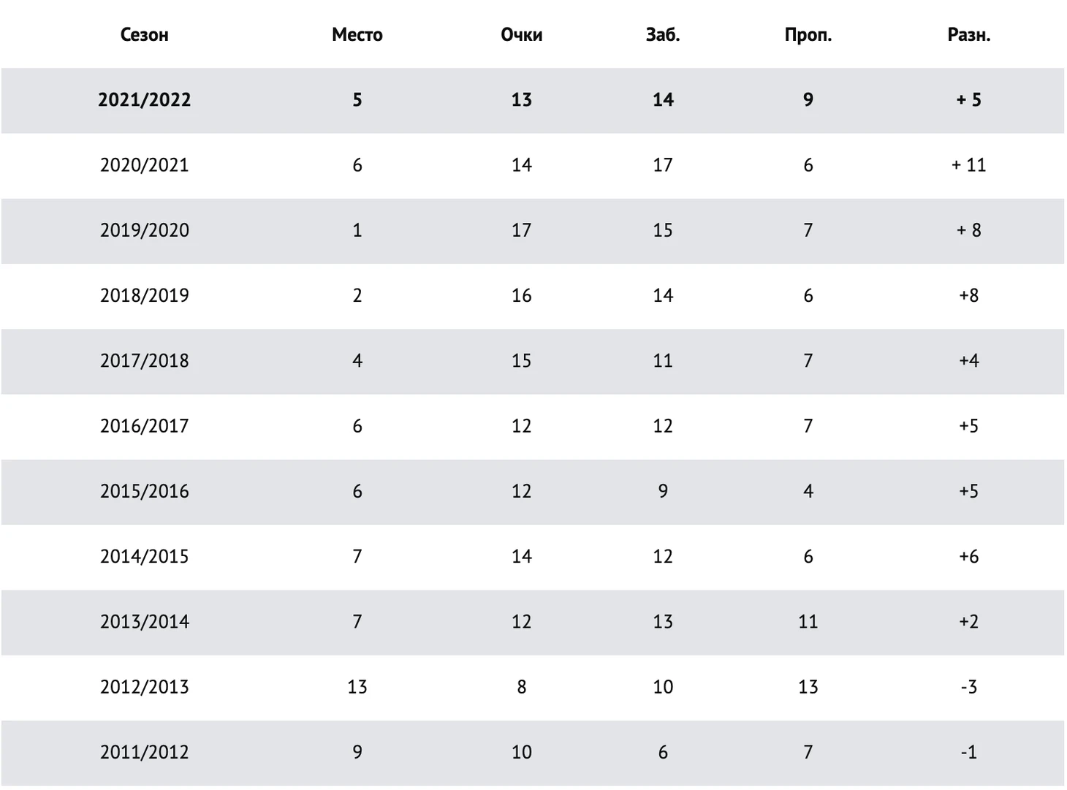
Task: Select the 2018/2019 season cell
Action: click(144, 295)
